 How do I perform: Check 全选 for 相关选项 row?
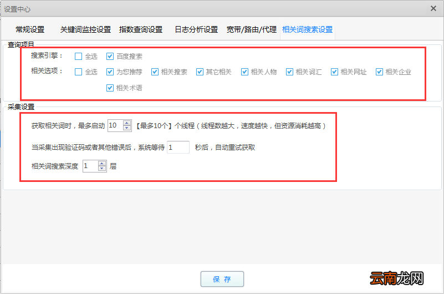(79, 72)
